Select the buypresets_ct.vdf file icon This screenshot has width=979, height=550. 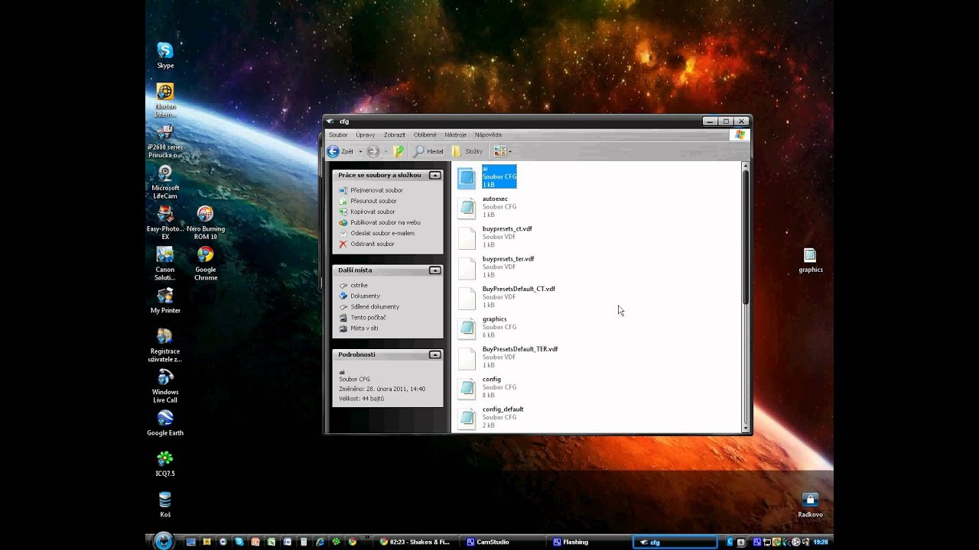point(467,238)
